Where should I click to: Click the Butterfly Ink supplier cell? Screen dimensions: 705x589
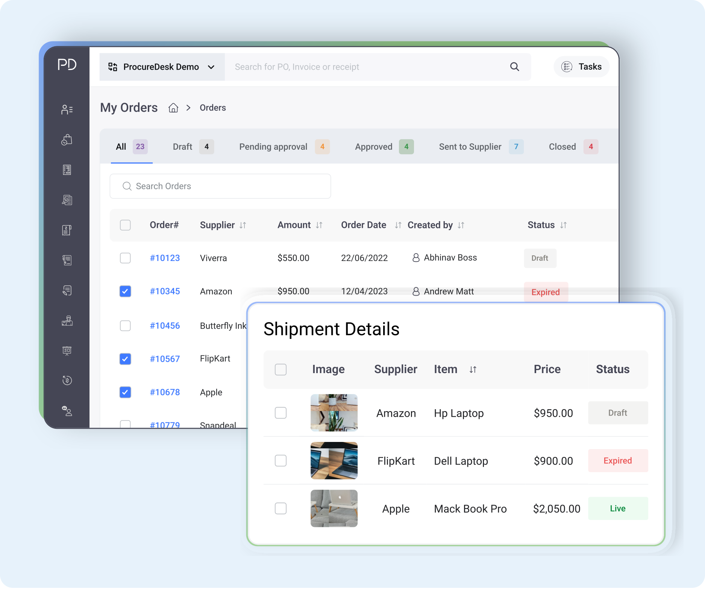pos(223,326)
